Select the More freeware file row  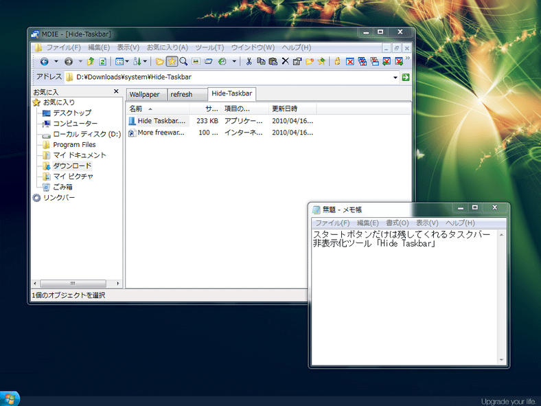pos(221,133)
